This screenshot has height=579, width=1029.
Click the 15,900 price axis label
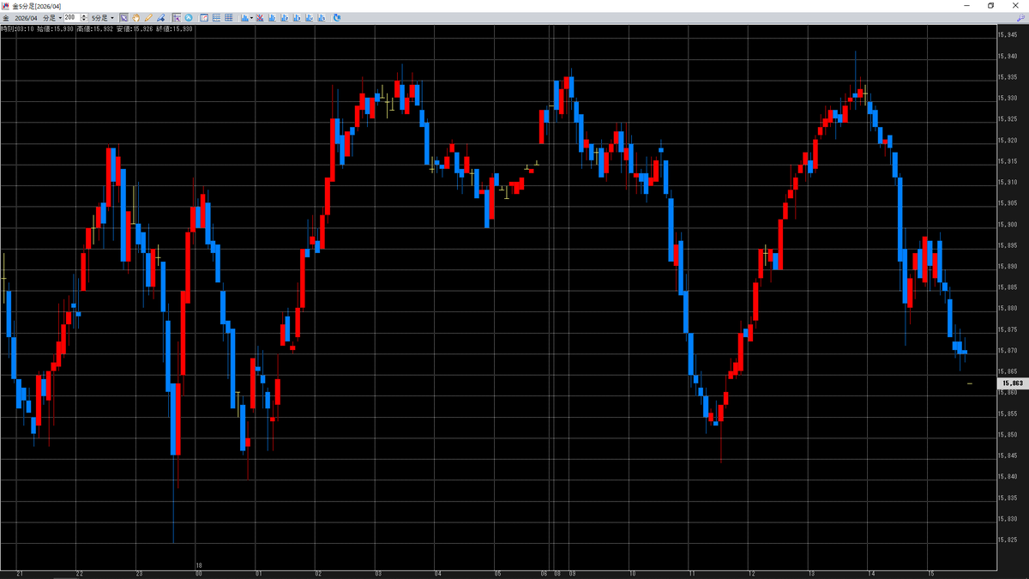(x=1008, y=224)
